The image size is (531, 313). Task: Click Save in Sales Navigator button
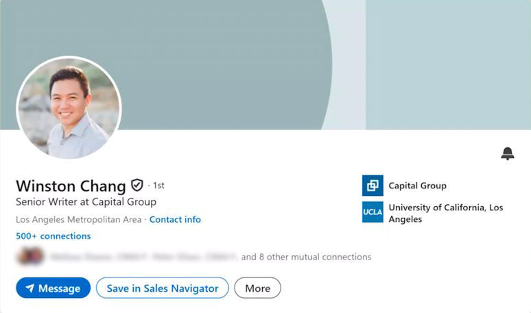[163, 288]
